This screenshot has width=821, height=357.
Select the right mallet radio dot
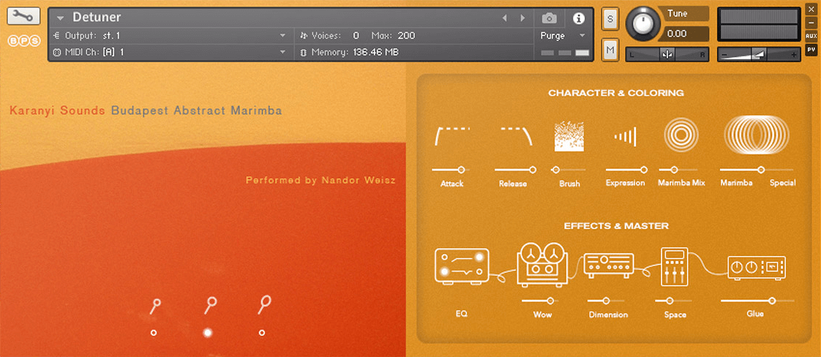(x=262, y=332)
